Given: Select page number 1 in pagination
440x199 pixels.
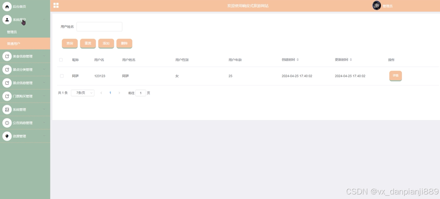Looking at the screenshot, I should pyautogui.click(x=110, y=93).
